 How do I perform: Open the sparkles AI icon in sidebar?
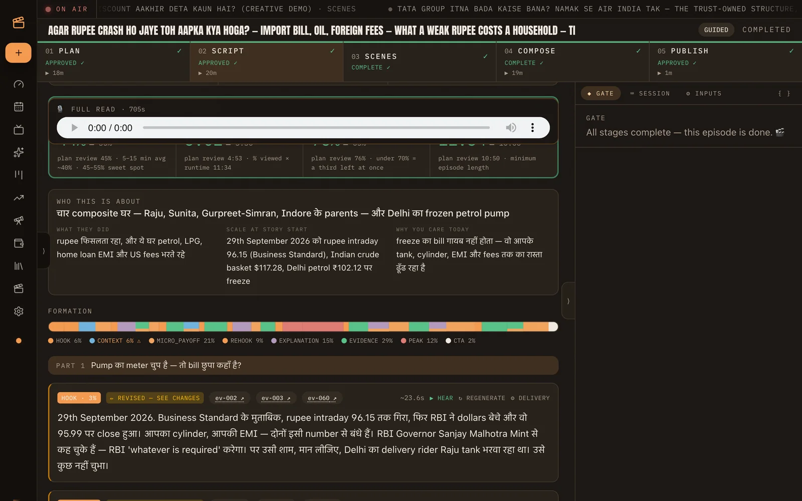[x=19, y=152]
